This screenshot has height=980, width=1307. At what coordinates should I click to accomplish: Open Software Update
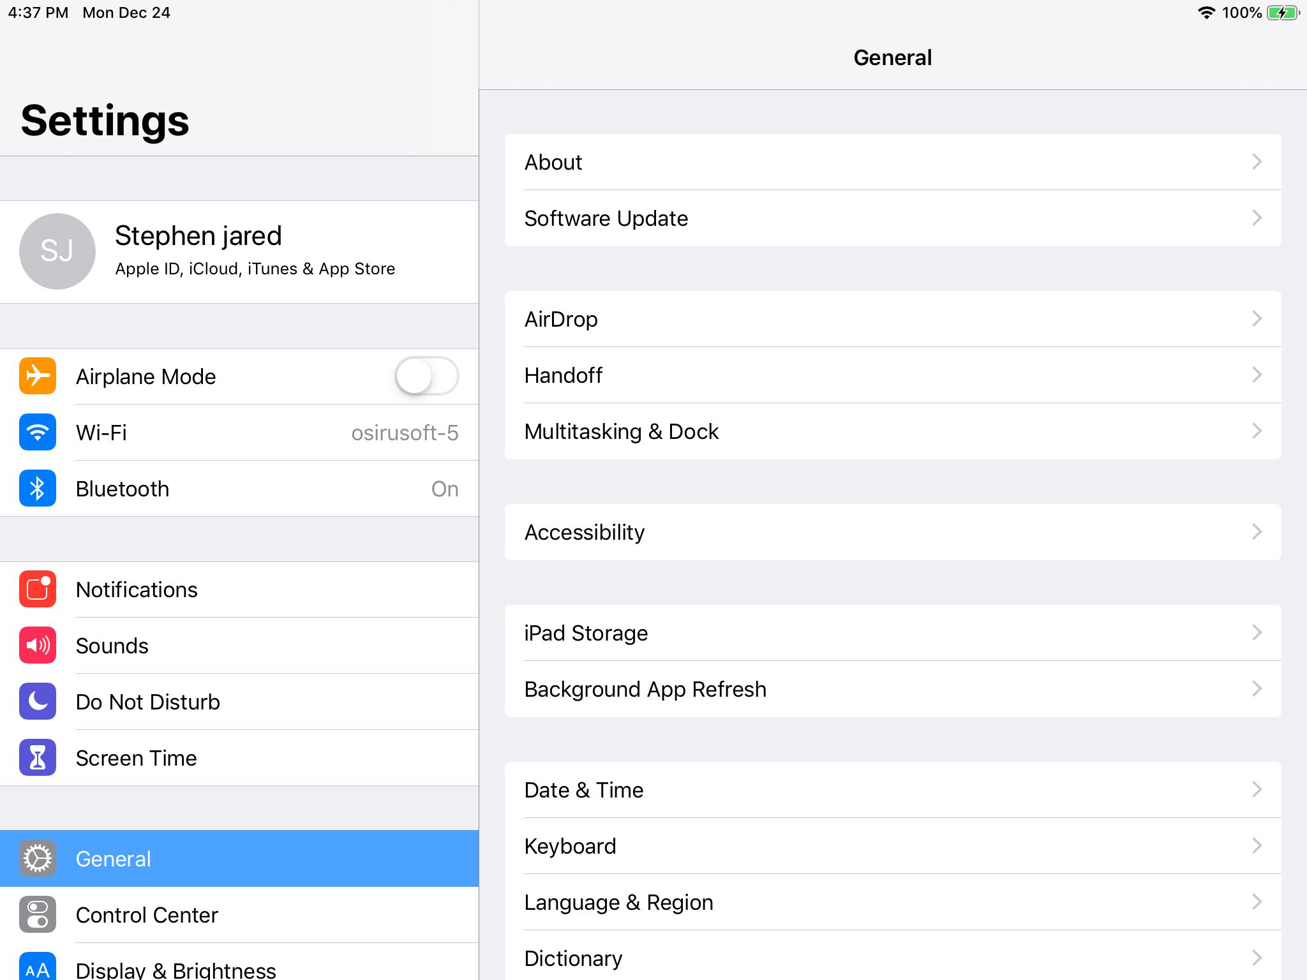point(893,218)
